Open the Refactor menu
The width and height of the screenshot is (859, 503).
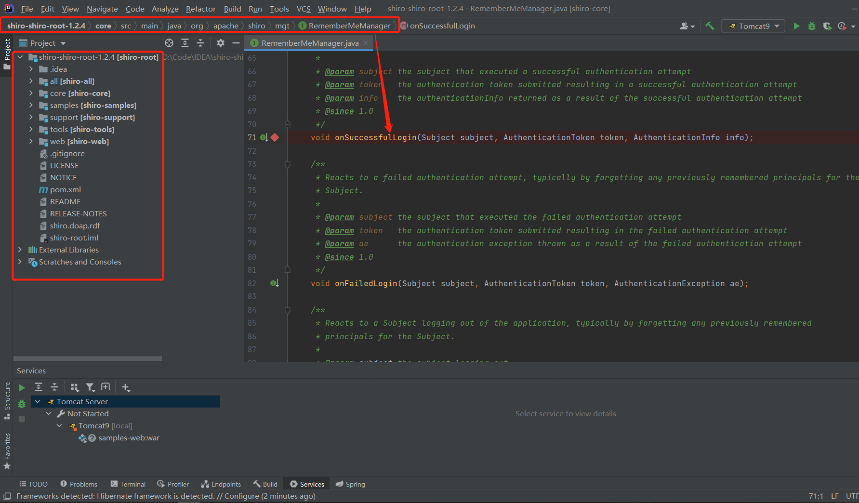(201, 9)
